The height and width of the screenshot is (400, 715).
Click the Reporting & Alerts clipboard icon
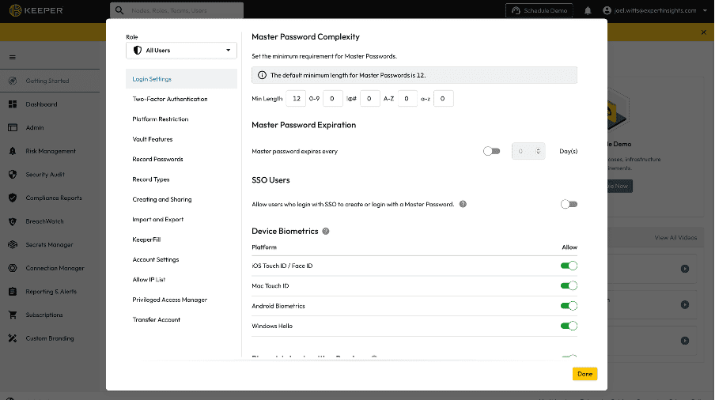[13, 292]
